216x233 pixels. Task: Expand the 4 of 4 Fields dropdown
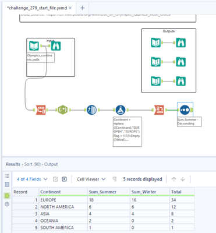32,179
